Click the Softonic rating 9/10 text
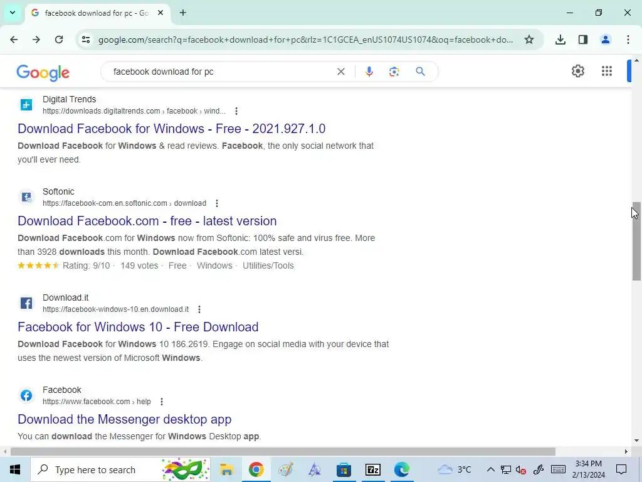The image size is (642, 482). [87, 266]
